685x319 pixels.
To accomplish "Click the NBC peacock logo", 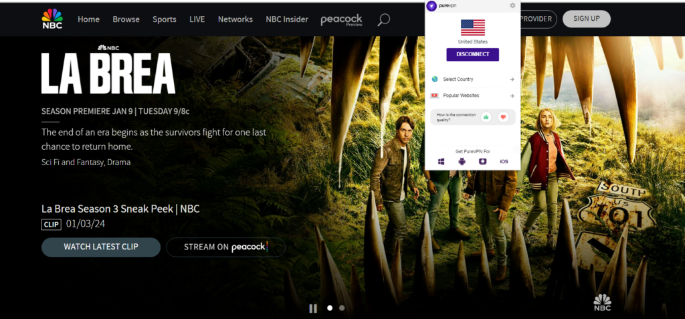I will point(54,19).
